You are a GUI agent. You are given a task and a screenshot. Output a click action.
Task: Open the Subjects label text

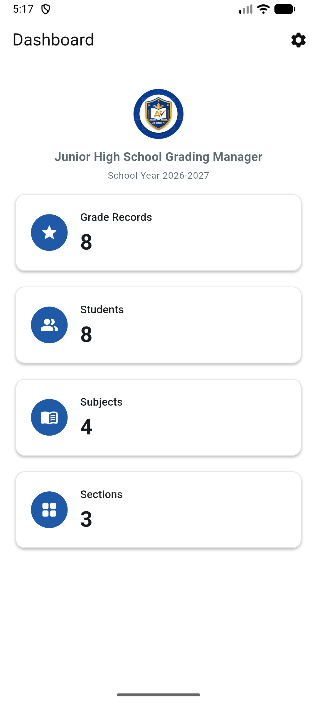(x=101, y=402)
